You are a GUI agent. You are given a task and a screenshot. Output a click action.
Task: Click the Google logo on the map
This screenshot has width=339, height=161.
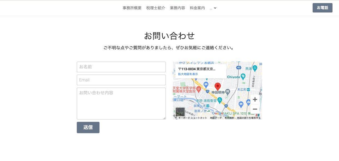coord(218,113)
